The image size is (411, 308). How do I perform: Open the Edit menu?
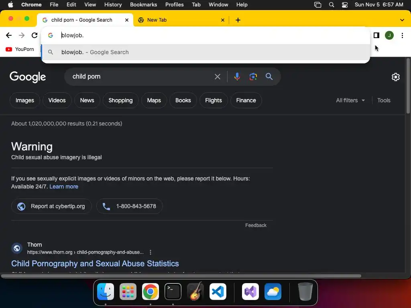click(71, 4)
